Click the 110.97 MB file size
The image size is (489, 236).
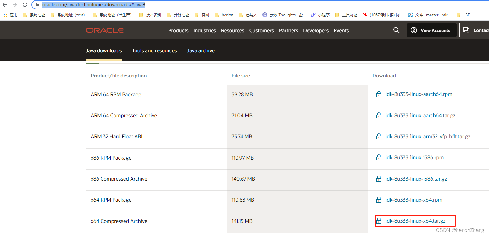coord(243,158)
